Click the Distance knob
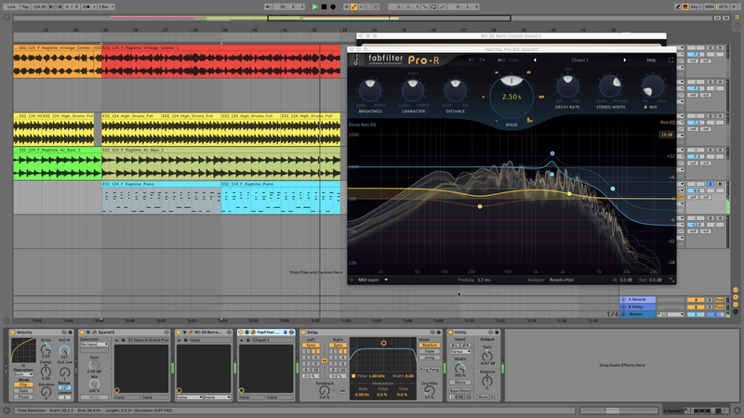The width and height of the screenshot is (744, 418). [455, 90]
